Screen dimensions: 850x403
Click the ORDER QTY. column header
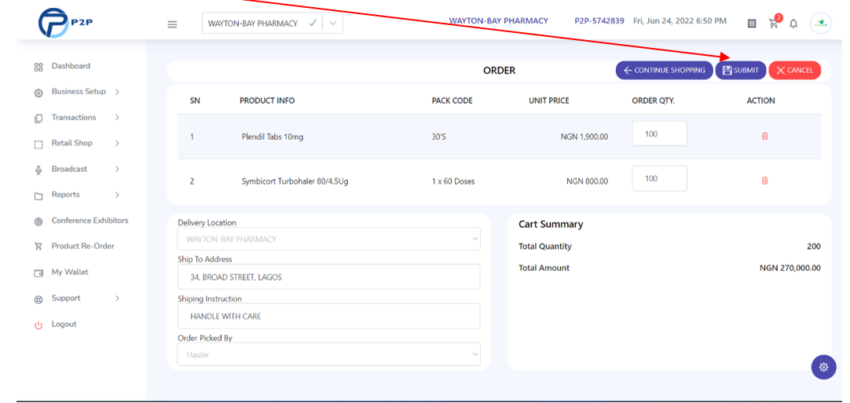(654, 101)
